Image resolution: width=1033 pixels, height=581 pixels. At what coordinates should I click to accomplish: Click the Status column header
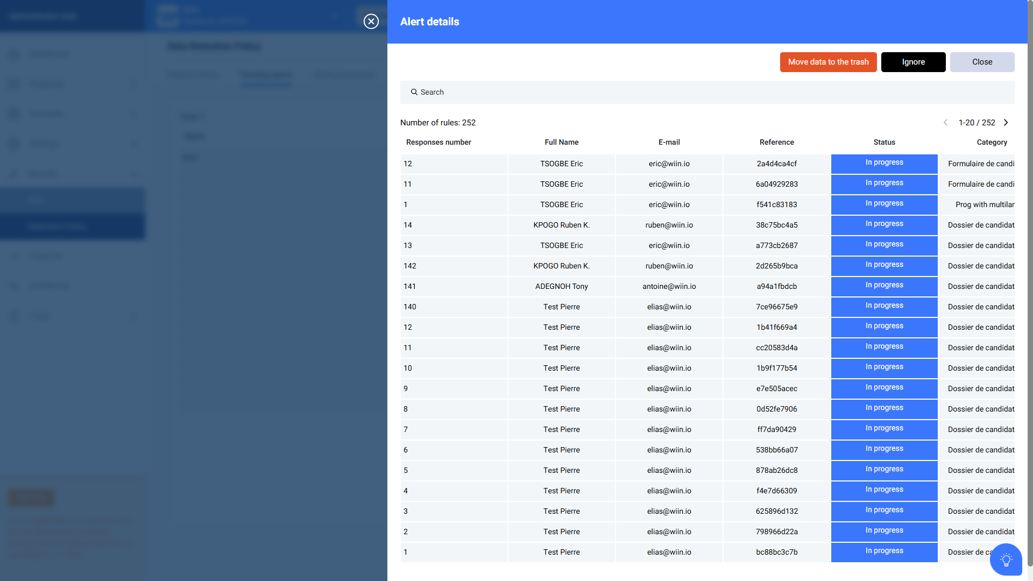tap(884, 142)
